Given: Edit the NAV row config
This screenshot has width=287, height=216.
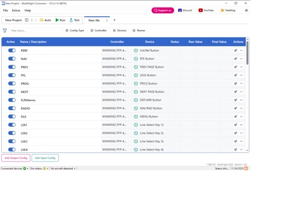Looking at the screenshot, I should tap(235, 59).
